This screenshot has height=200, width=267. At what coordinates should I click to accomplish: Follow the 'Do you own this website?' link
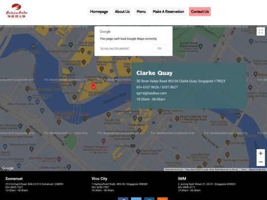click(115, 48)
